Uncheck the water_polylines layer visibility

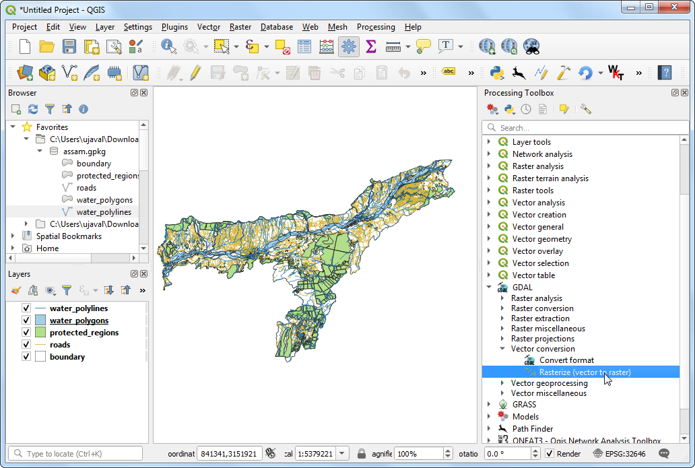tap(26, 308)
